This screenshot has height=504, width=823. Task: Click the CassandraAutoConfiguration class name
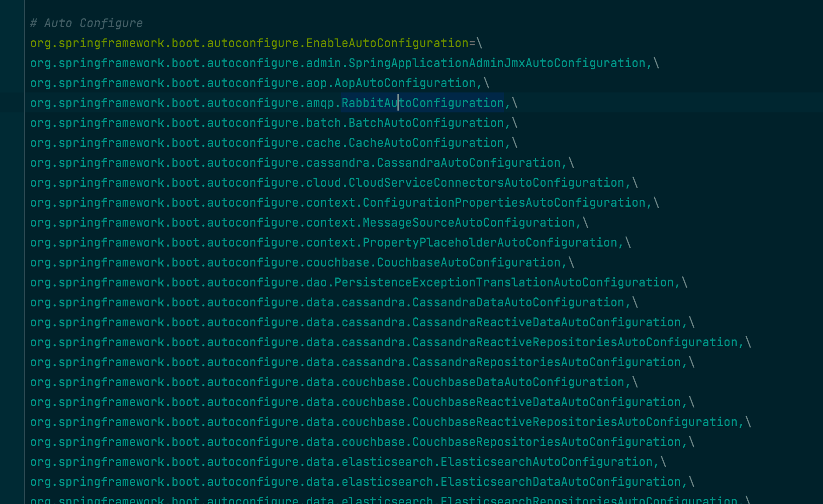coord(469,163)
